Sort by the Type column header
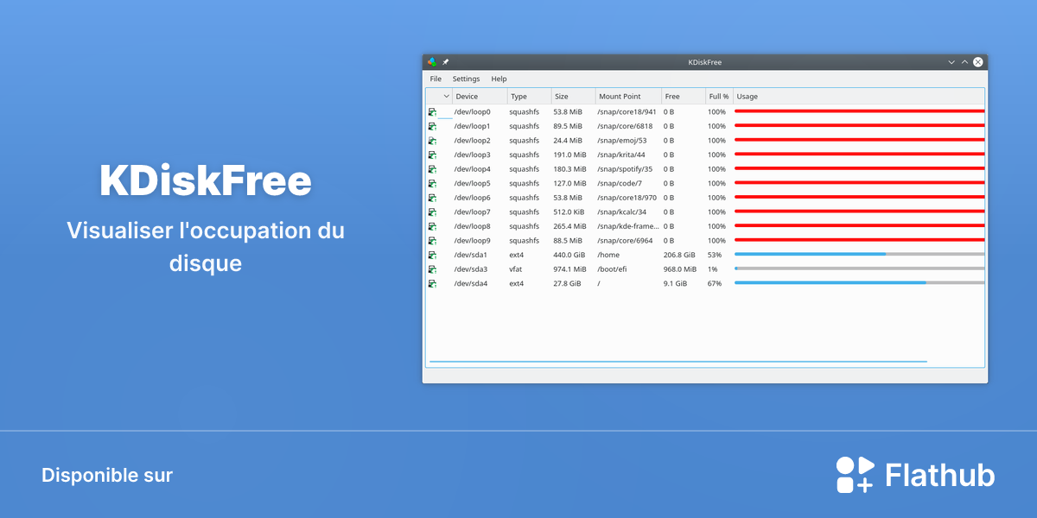 pyautogui.click(x=529, y=97)
